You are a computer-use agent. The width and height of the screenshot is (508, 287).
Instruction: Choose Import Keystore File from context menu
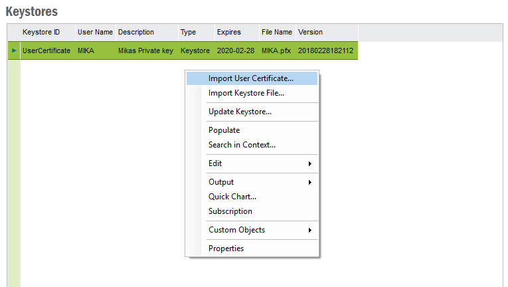click(246, 93)
